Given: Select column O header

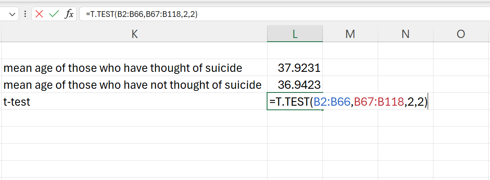Looking at the screenshot, I should [461, 34].
